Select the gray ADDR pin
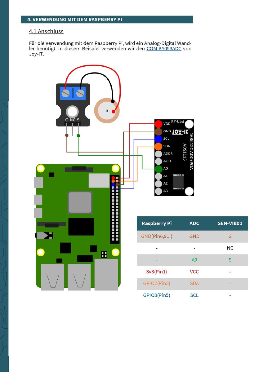Viewport: 263px width, 372px height. (x=158, y=154)
